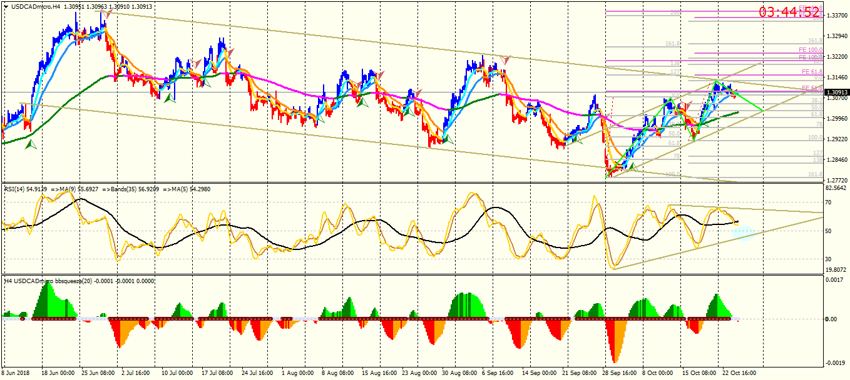Click the 1 Aug 00:00 date label

point(297,373)
